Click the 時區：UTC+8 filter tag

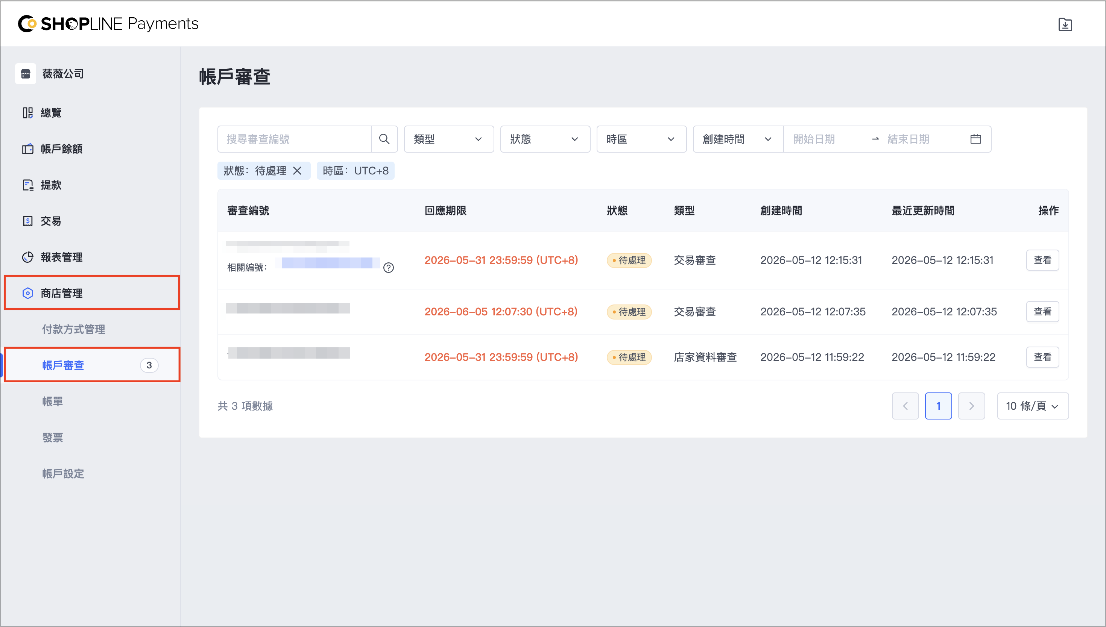tap(355, 171)
